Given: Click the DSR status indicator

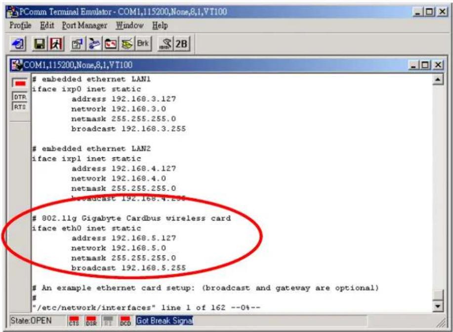Looking at the screenshot, I should point(91,321).
